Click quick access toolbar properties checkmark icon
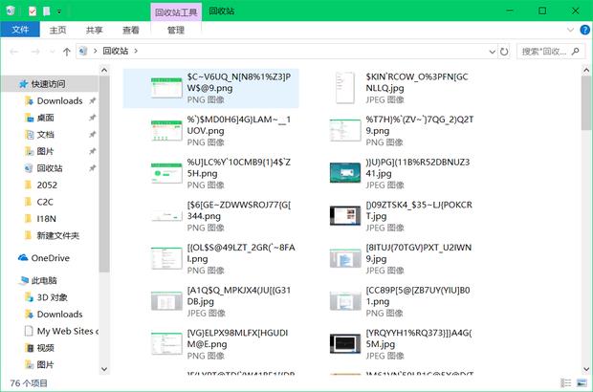The width and height of the screenshot is (593, 392). 33,11
